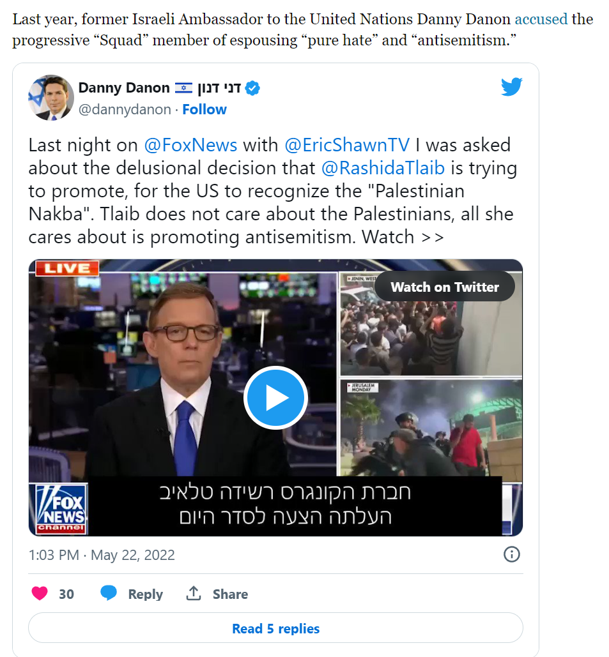Click the Twitter bird logo icon
This screenshot has width=609, height=657.
tap(512, 87)
